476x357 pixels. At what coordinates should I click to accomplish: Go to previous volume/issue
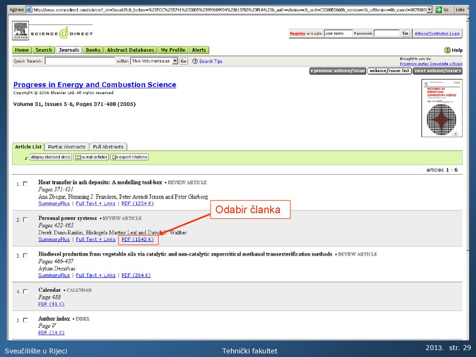click(x=337, y=71)
